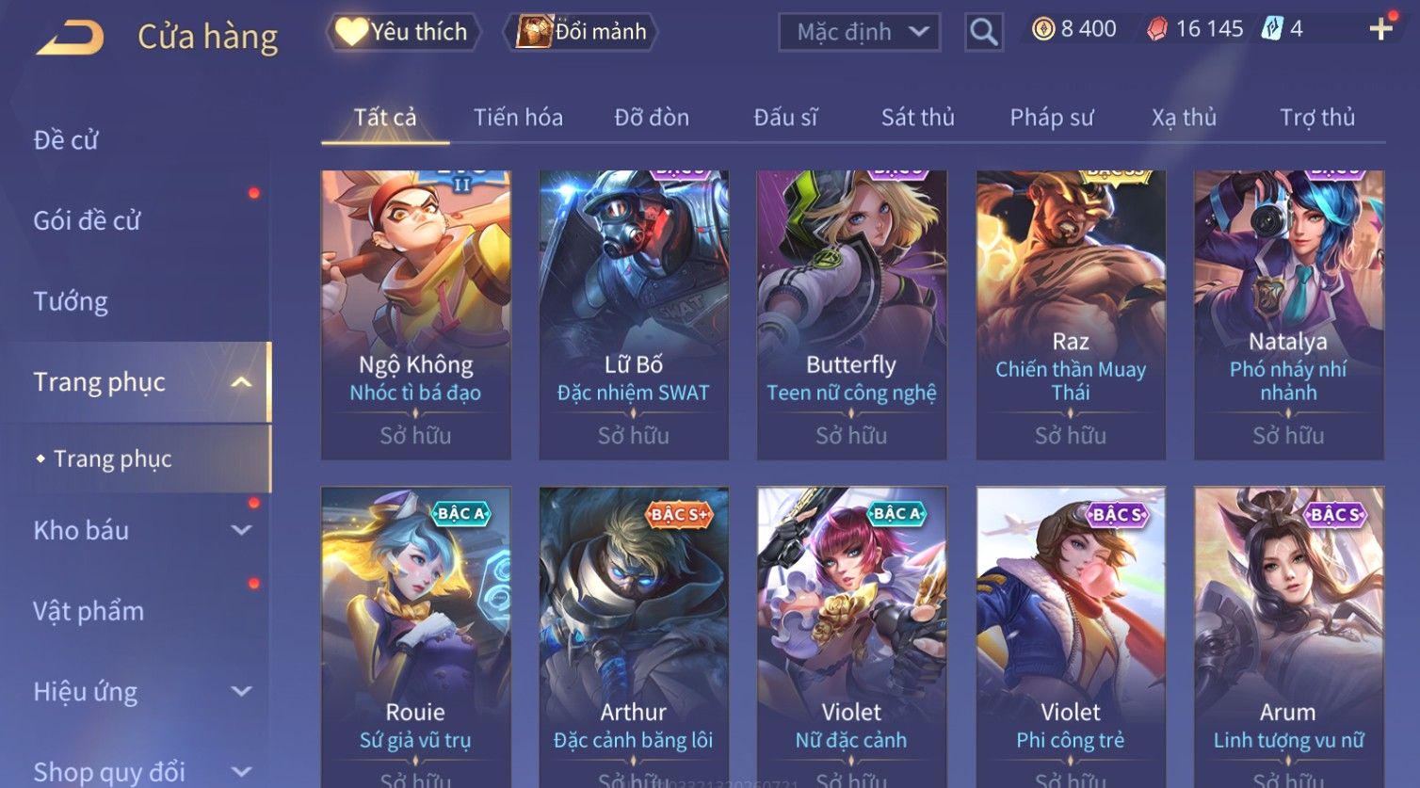Expand the Kho báu sidebar section

(x=241, y=531)
